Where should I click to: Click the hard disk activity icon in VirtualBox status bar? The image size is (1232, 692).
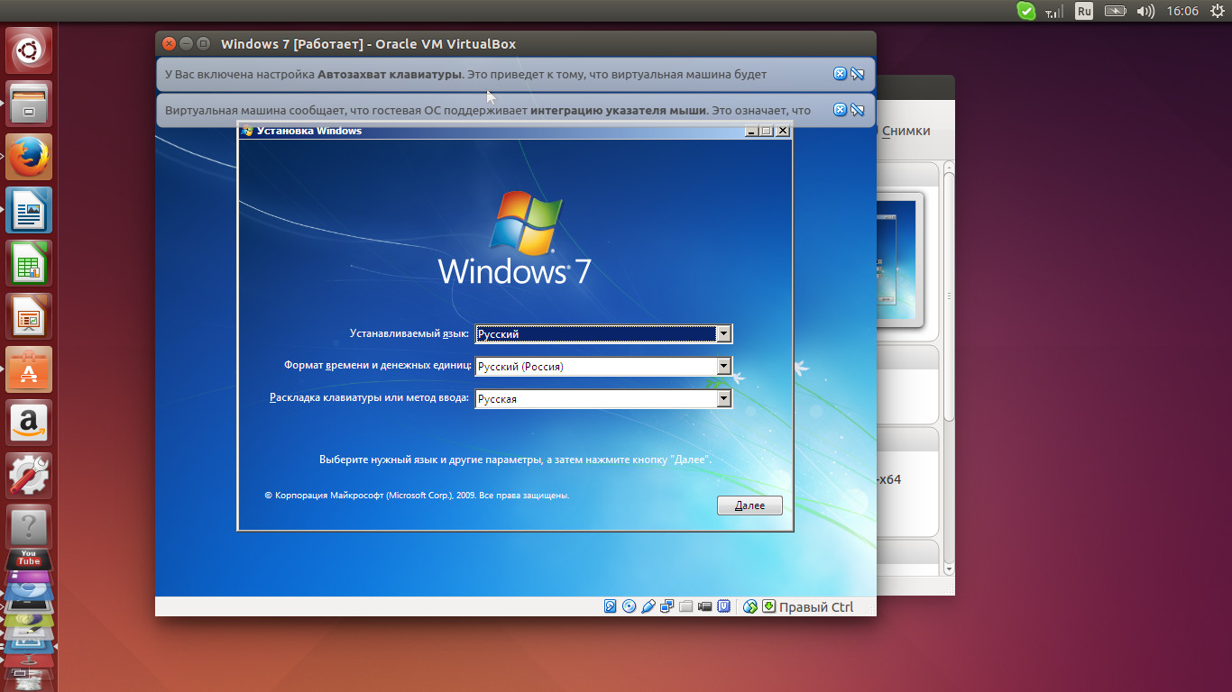(611, 606)
